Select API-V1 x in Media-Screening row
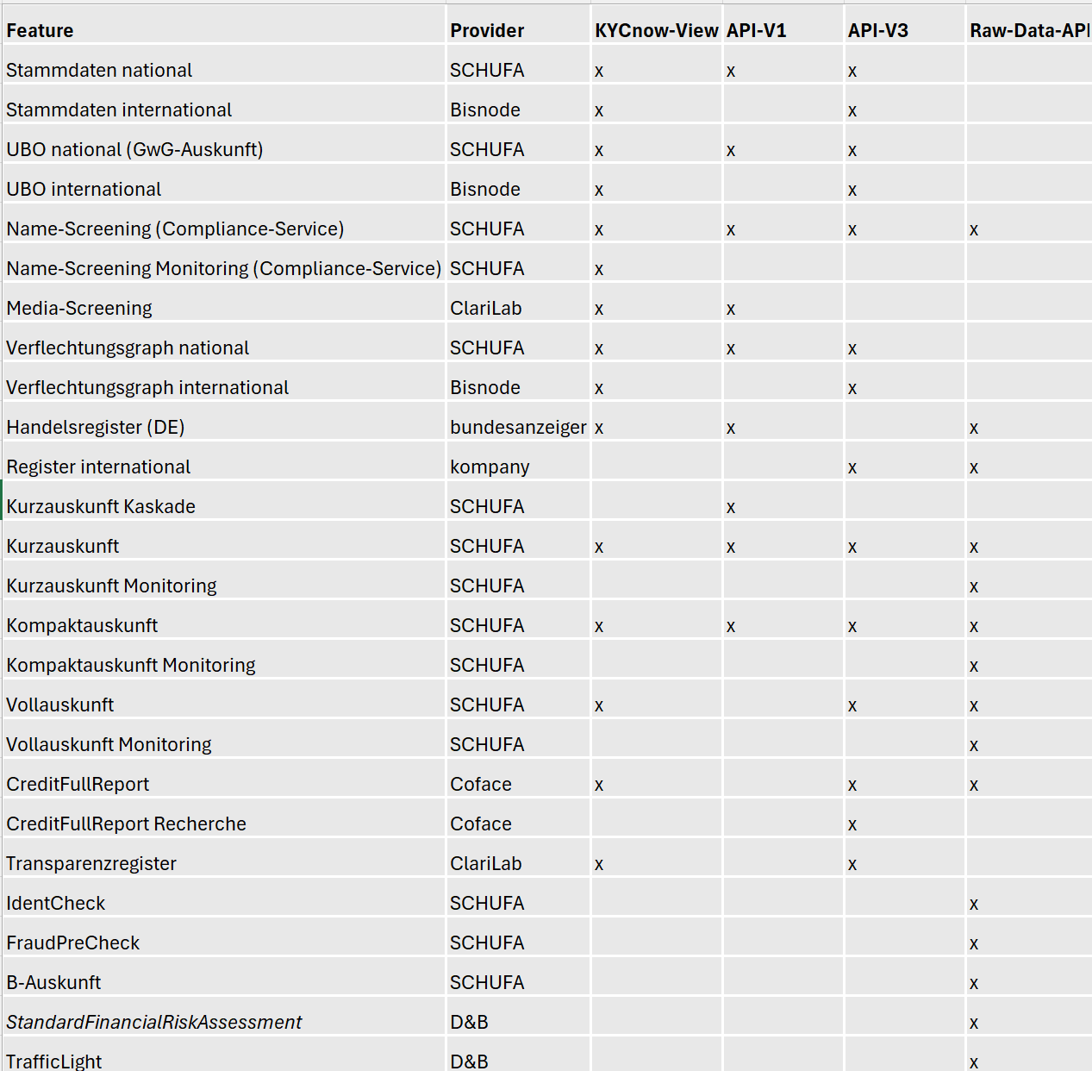 pyautogui.click(x=731, y=310)
